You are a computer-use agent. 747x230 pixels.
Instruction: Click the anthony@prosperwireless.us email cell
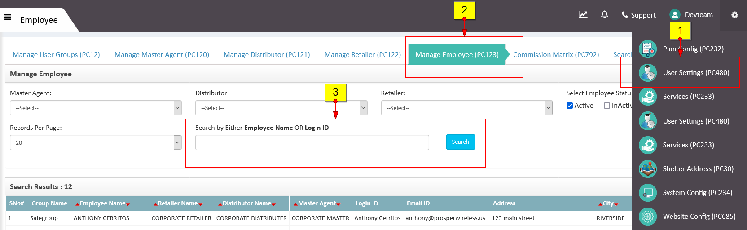pos(445,218)
